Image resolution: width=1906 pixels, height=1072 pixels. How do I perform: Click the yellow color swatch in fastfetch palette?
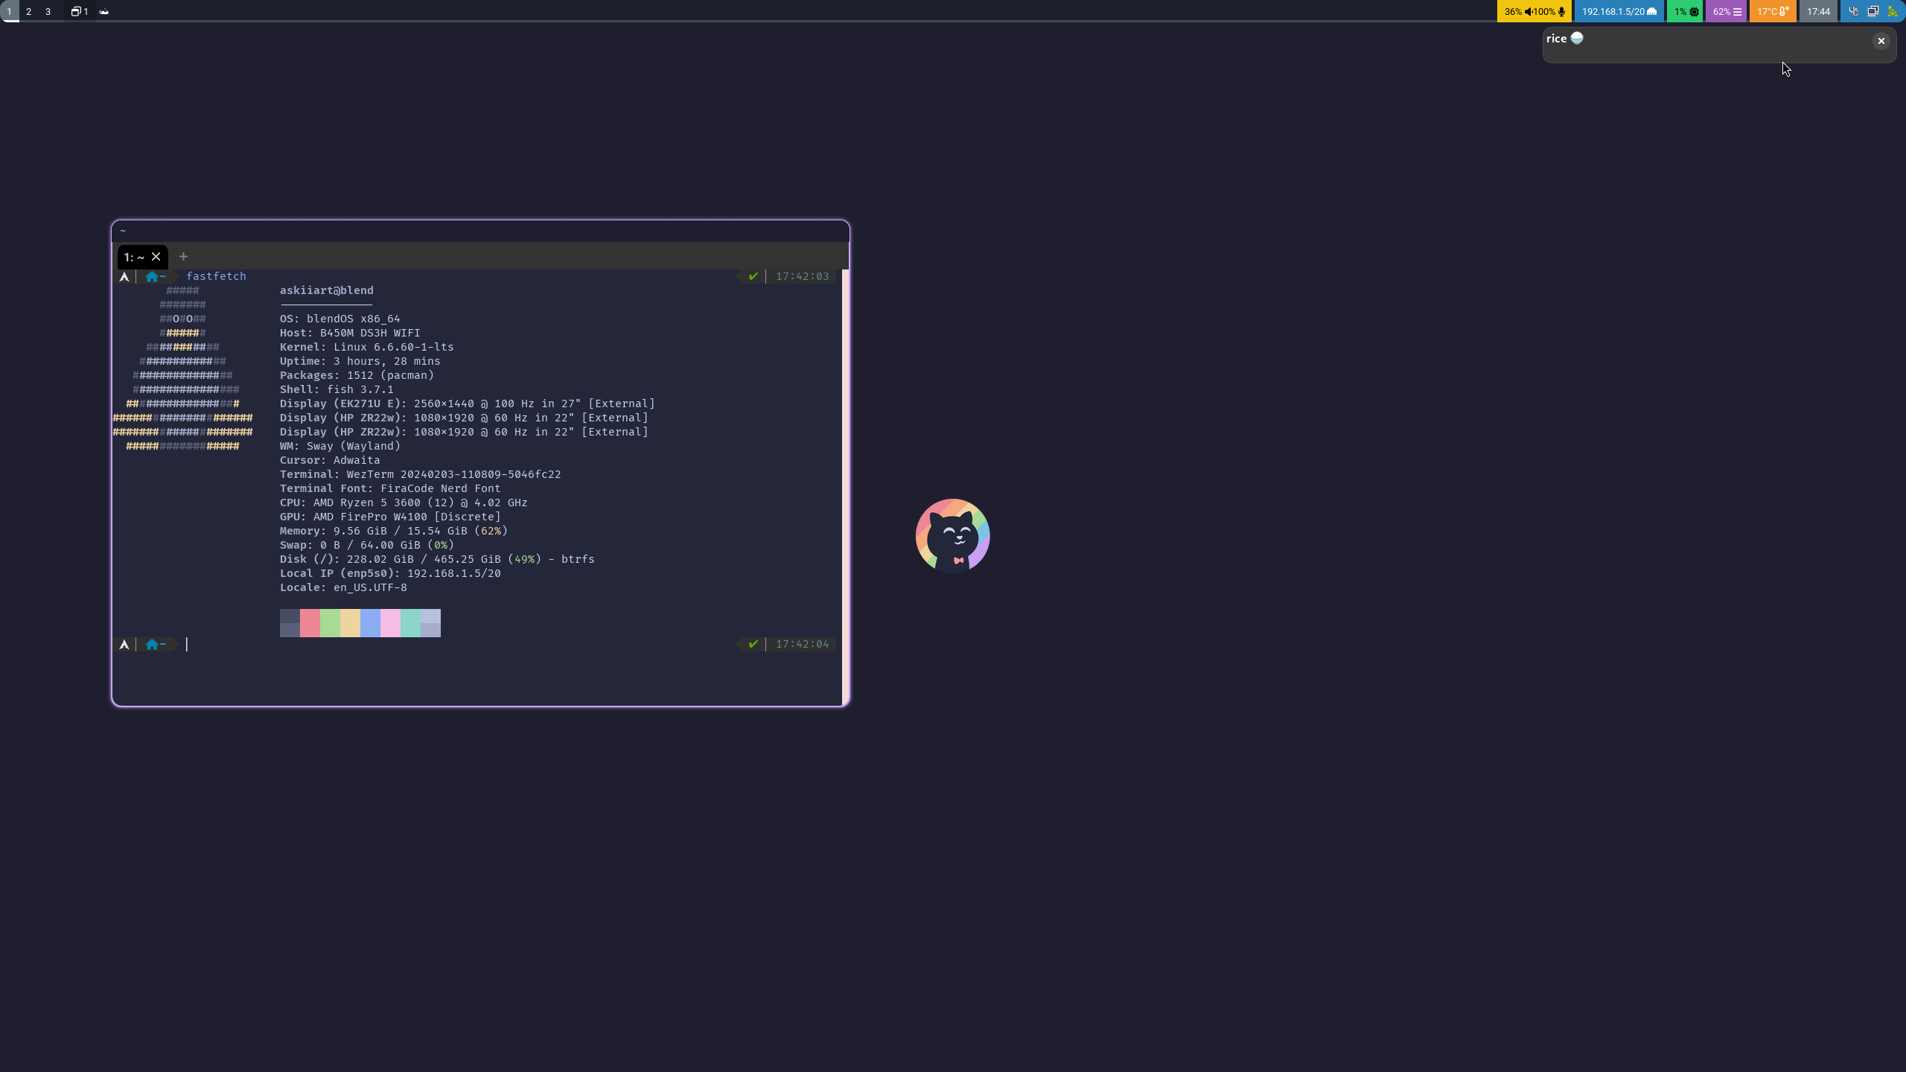(350, 623)
